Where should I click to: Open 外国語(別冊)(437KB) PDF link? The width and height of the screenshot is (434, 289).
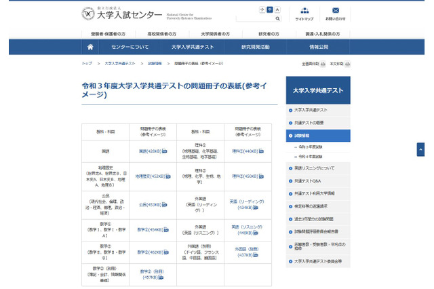coord(247,252)
